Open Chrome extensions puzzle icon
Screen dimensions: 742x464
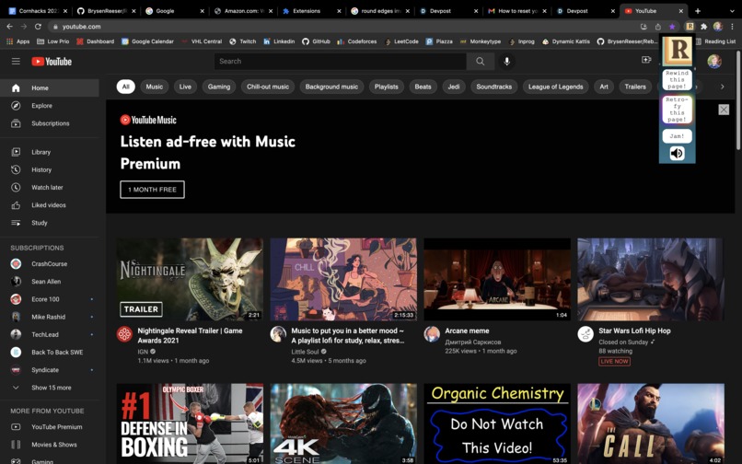(x=703, y=27)
